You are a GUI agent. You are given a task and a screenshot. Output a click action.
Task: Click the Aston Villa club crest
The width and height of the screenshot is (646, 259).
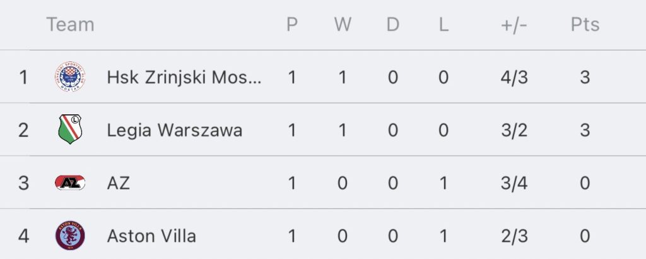[70, 236]
